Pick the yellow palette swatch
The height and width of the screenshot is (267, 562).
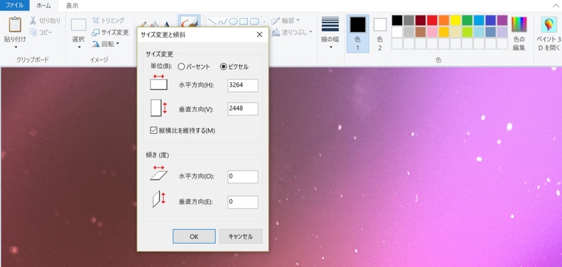click(x=456, y=20)
